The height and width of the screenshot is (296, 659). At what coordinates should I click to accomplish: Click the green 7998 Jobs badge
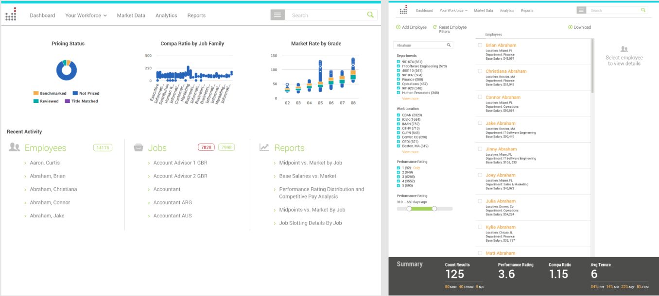(226, 148)
